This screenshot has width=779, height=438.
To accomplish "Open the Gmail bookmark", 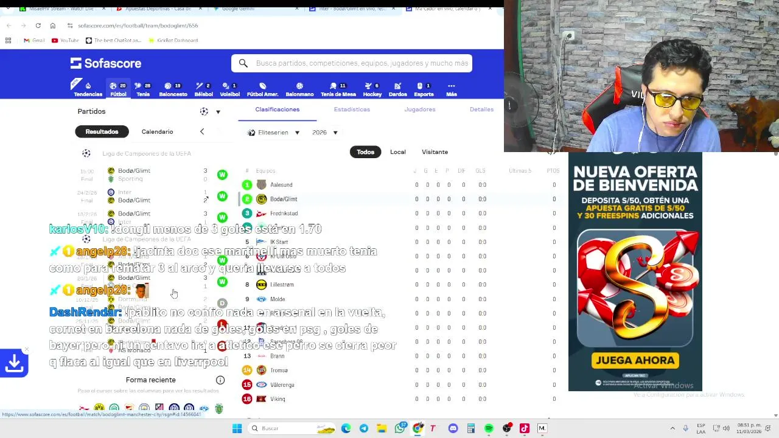I will 34,41.
